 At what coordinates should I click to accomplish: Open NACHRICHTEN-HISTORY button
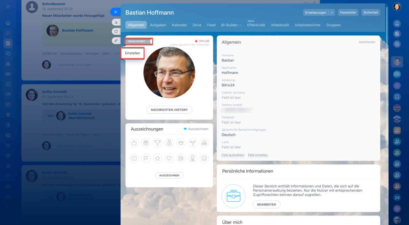coord(169,110)
